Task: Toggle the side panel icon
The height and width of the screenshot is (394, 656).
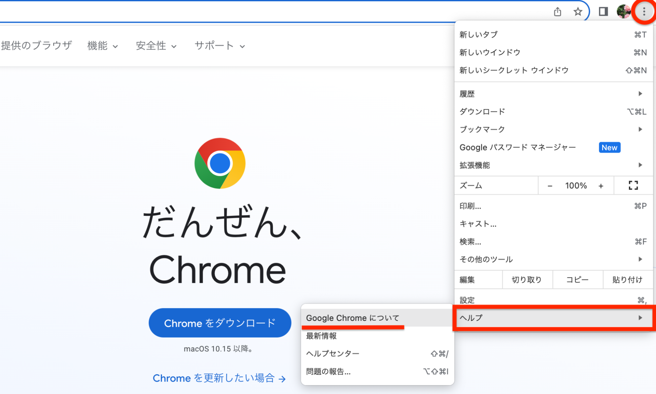Action: tap(603, 12)
